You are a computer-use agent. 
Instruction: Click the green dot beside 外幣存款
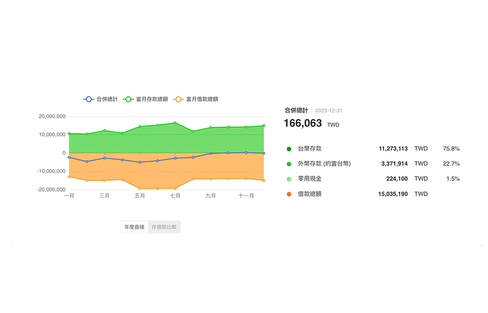289,164
